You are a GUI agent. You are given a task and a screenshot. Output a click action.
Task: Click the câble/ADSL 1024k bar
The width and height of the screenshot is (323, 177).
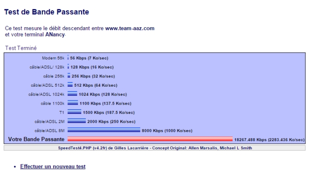click(x=72, y=94)
